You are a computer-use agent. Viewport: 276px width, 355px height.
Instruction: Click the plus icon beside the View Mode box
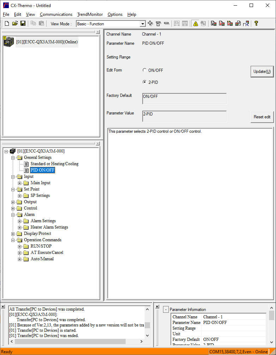[150, 23]
